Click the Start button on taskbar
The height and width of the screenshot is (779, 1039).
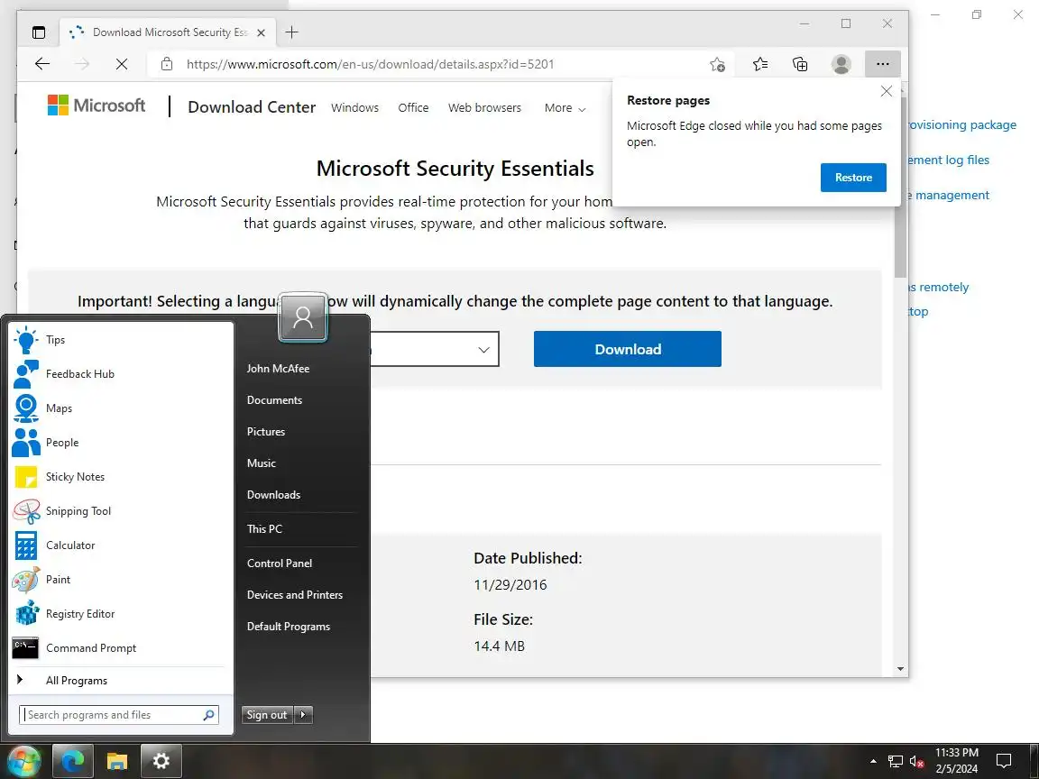click(x=23, y=761)
